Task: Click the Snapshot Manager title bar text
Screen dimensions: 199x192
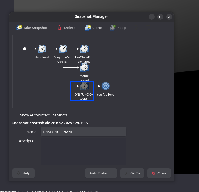Action: click(92, 16)
